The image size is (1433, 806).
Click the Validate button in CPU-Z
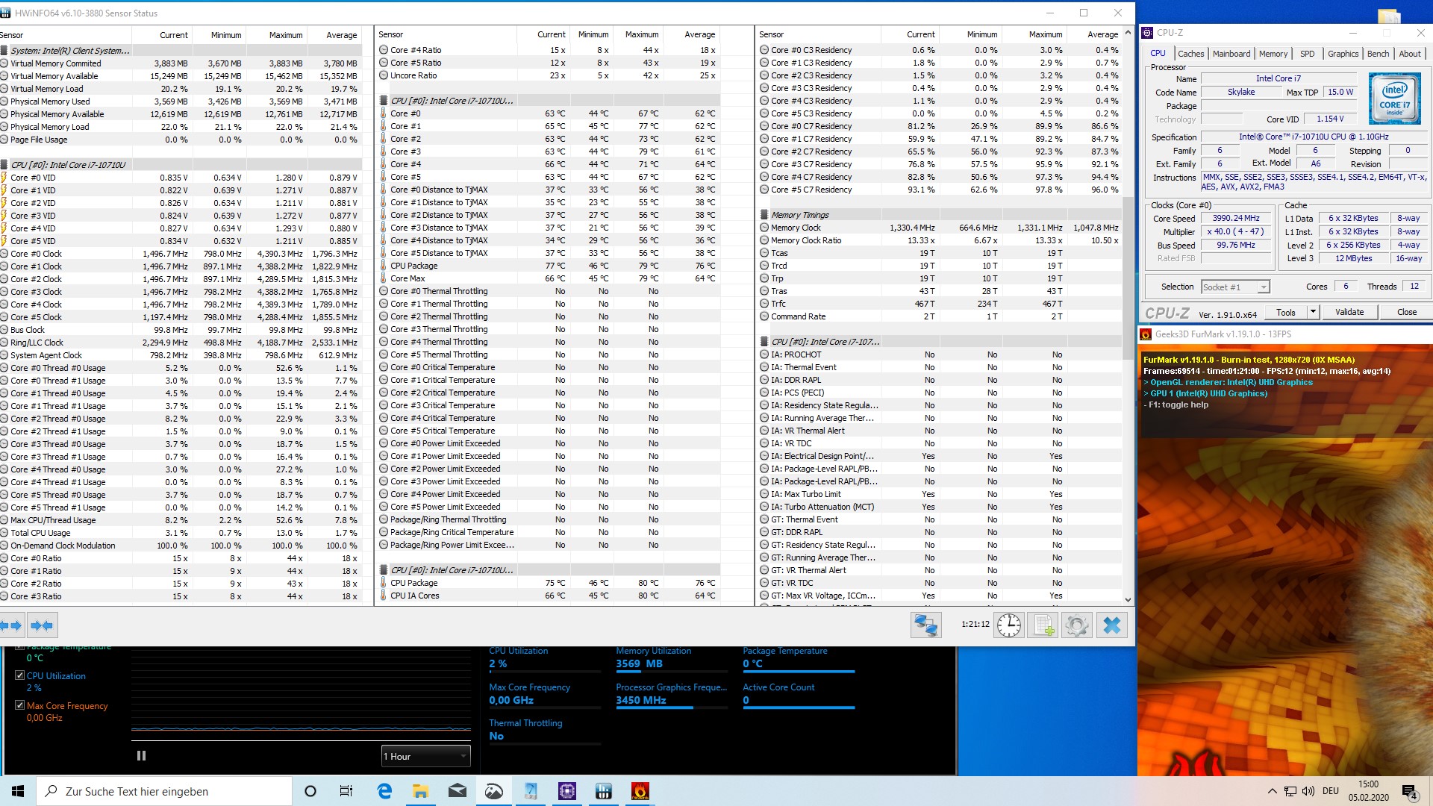pyautogui.click(x=1349, y=312)
